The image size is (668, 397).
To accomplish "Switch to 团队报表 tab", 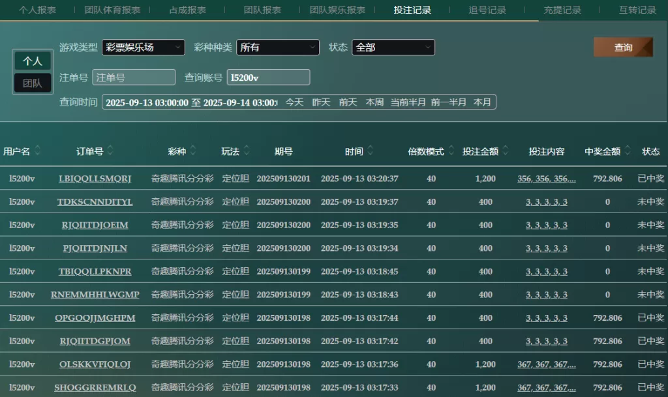I will [x=262, y=10].
